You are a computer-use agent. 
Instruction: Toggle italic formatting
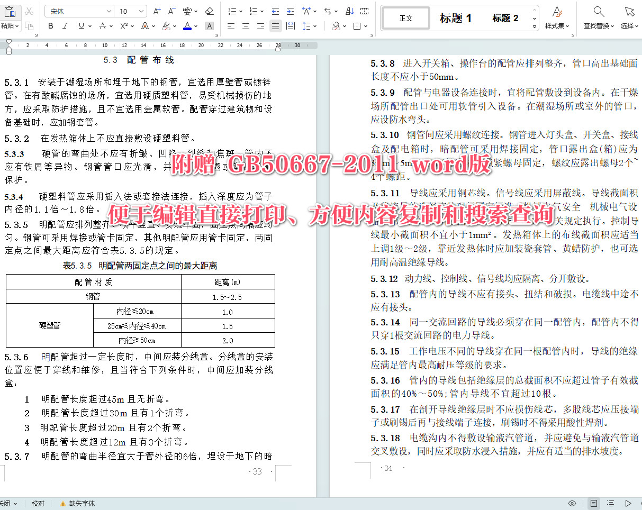pyautogui.click(x=65, y=25)
